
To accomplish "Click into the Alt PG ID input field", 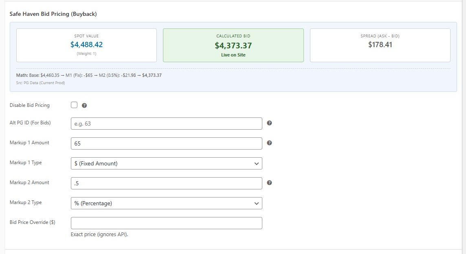I will (166, 124).
